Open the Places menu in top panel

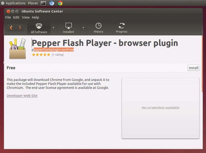[x=33, y=3]
